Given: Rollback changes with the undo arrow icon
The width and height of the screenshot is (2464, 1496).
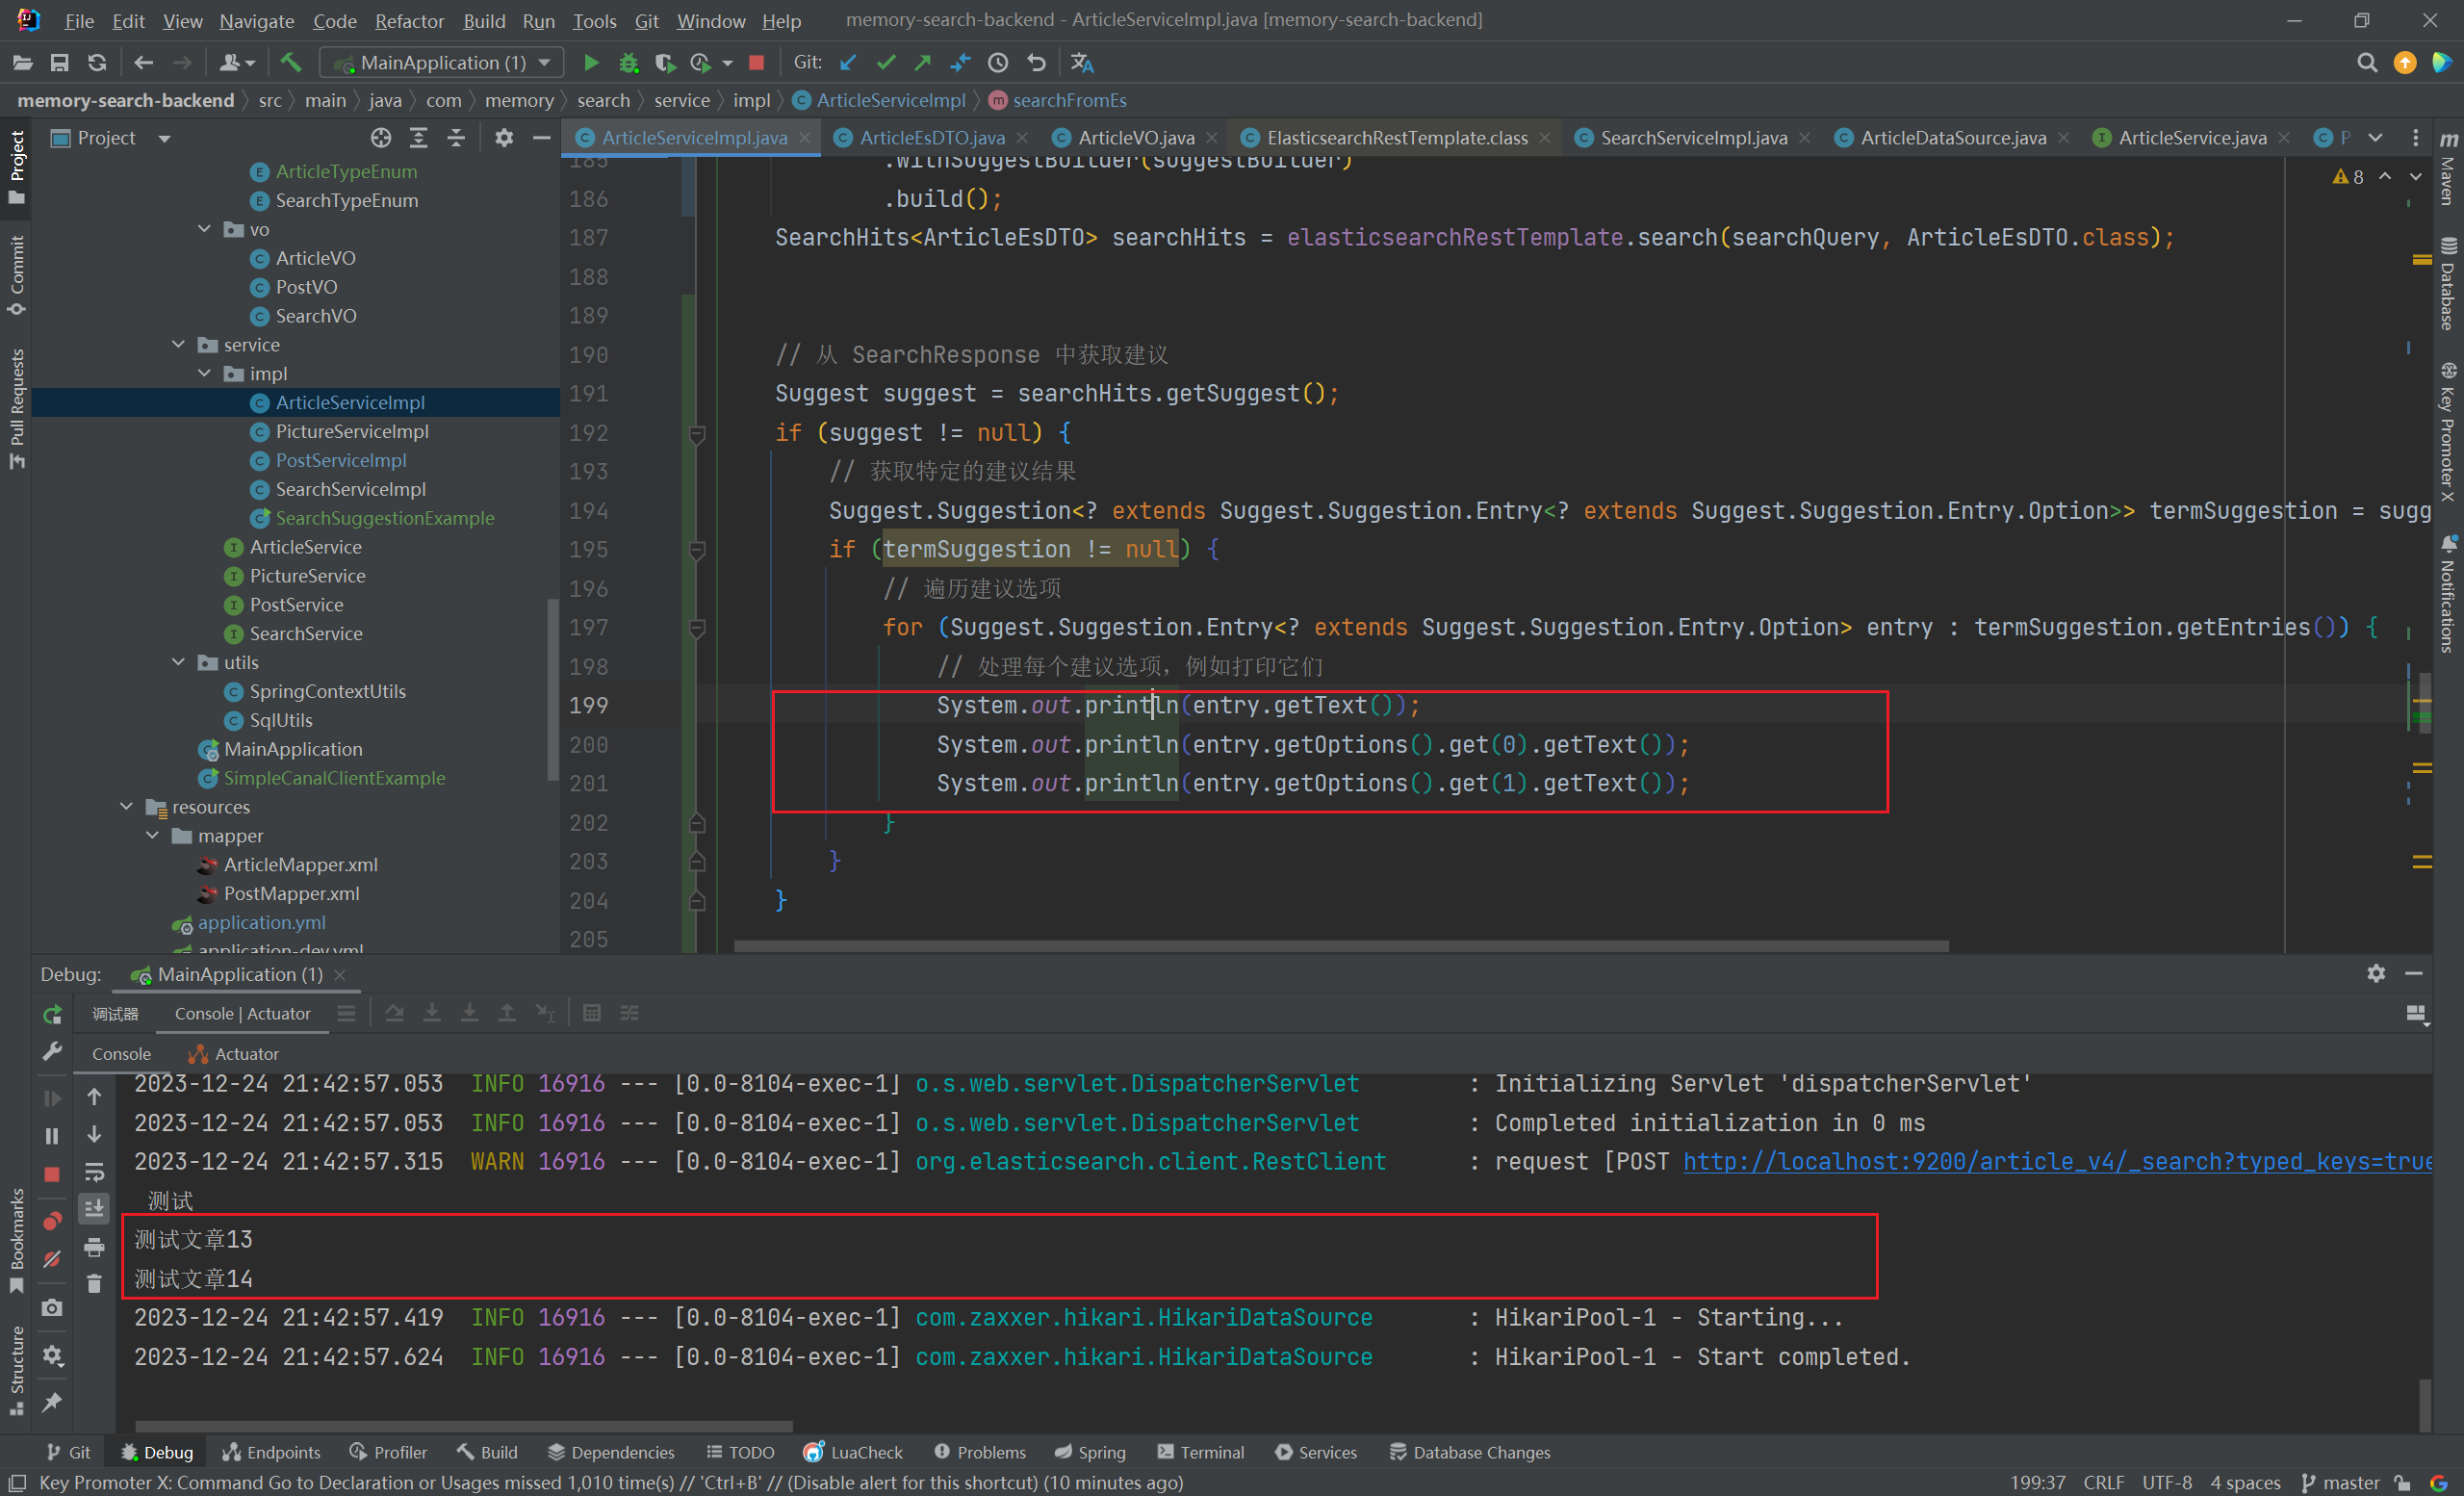Looking at the screenshot, I should tap(1036, 63).
